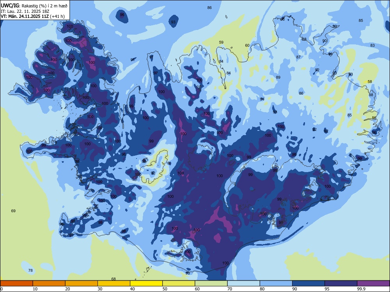This screenshot has width=390, height=292.
Task: Click the amber 20–30 legend swatch
Action: [82, 283]
